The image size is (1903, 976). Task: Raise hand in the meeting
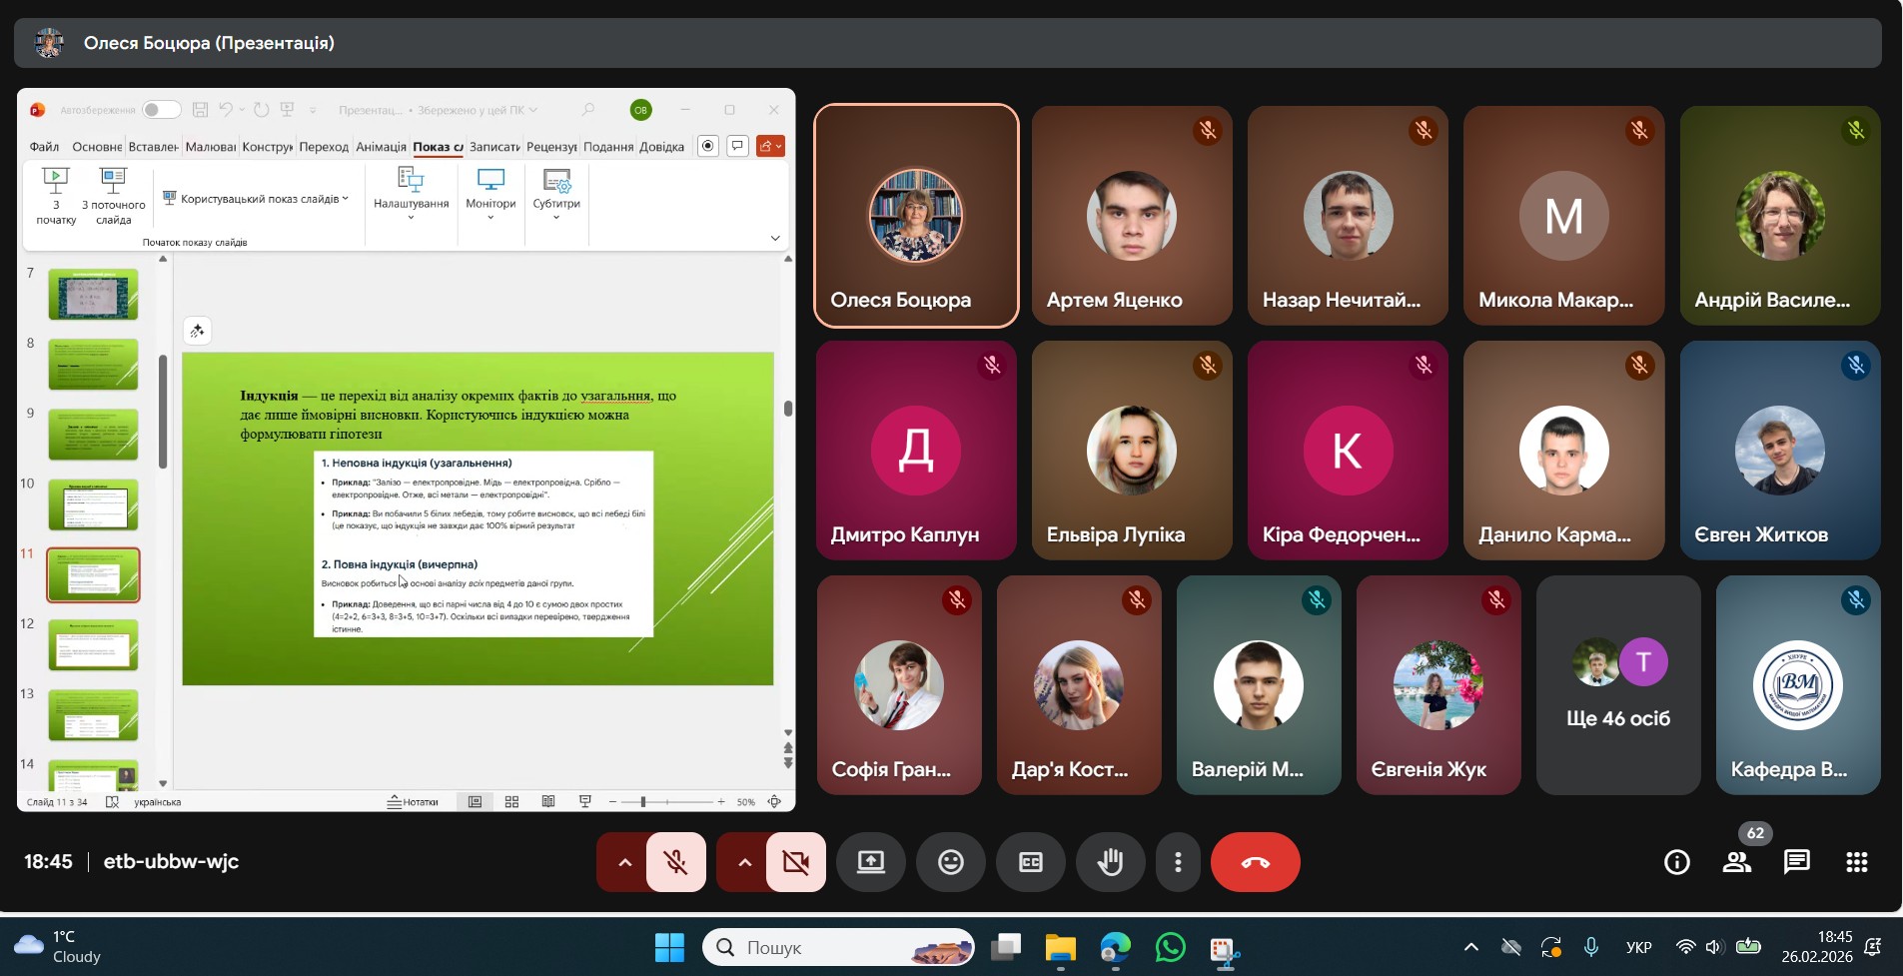click(x=1110, y=862)
